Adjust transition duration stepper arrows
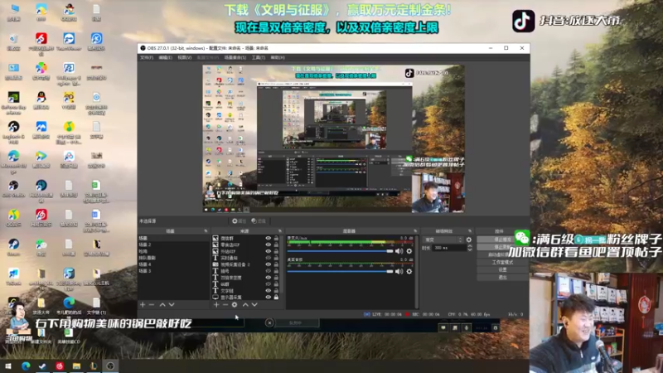This screenshot has height=373, width=663. coord(470,248)
